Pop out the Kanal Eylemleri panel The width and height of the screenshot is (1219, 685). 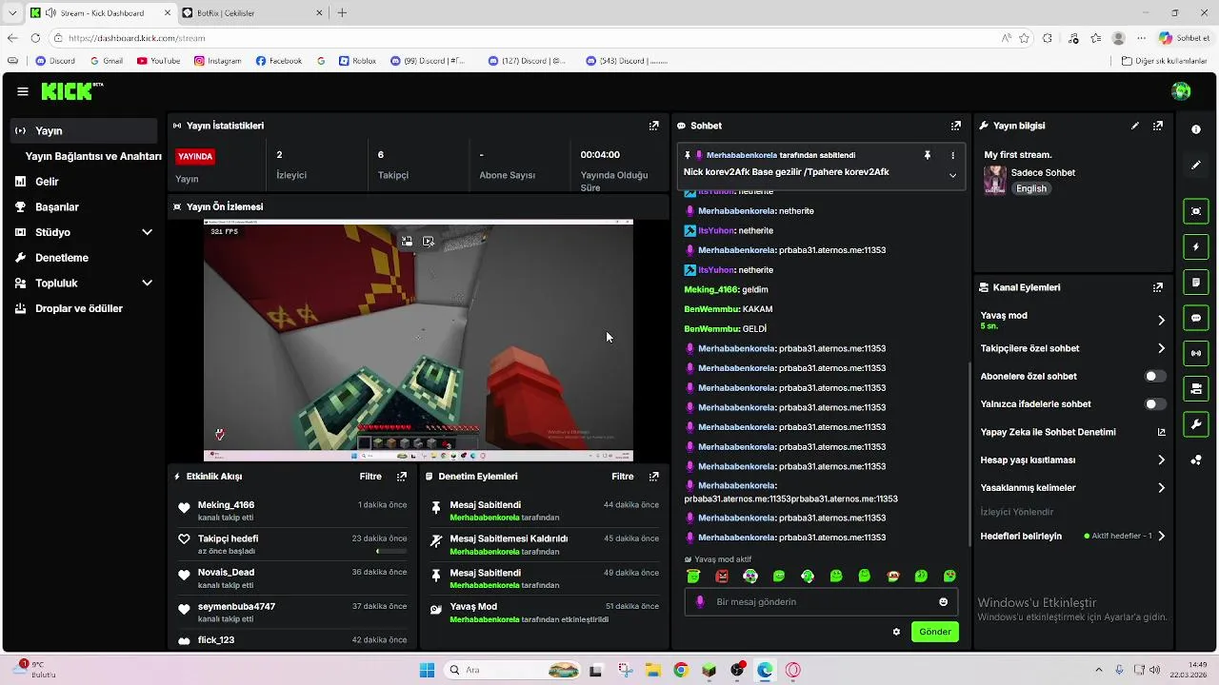tap(1158, 287)
